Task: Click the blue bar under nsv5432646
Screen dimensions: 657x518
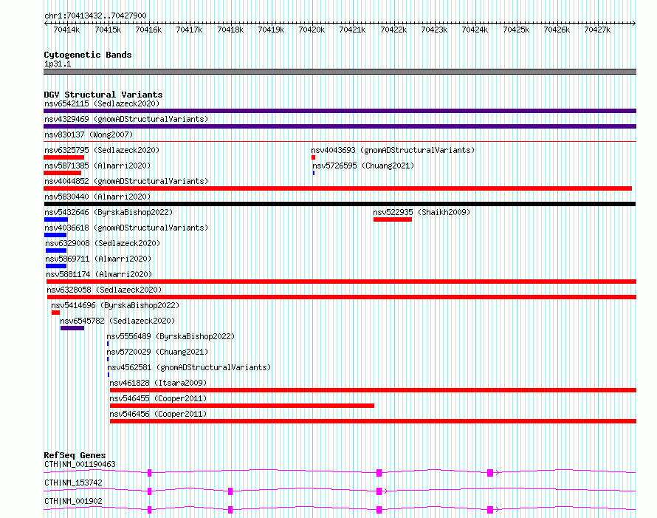Action: click(56, 219)
